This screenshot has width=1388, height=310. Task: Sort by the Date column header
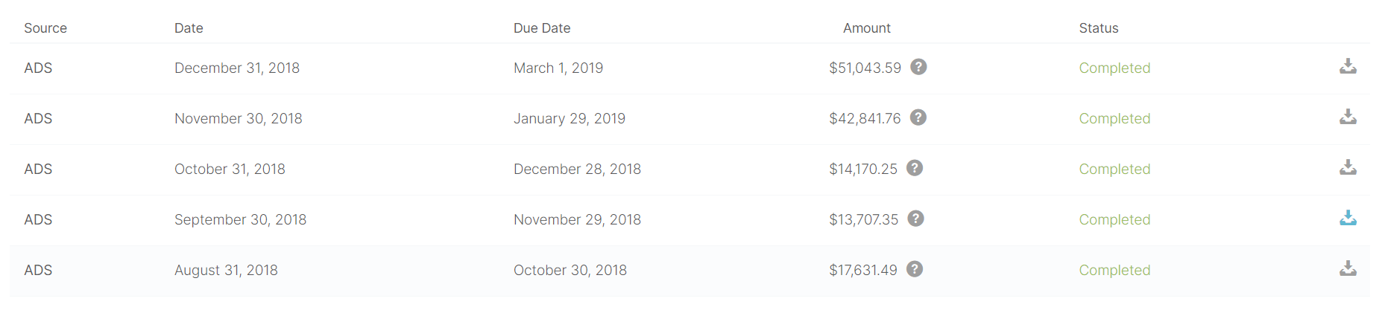[189, 28]
